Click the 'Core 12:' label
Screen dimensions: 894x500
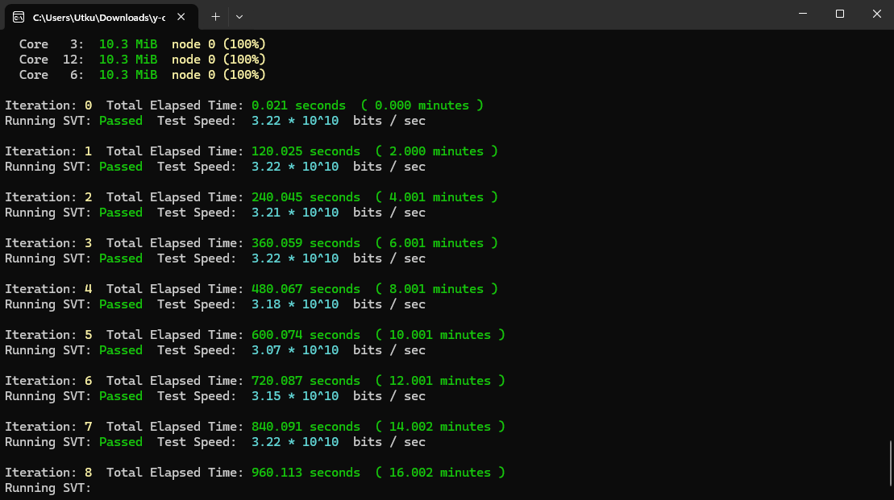(x=52, y=60)
